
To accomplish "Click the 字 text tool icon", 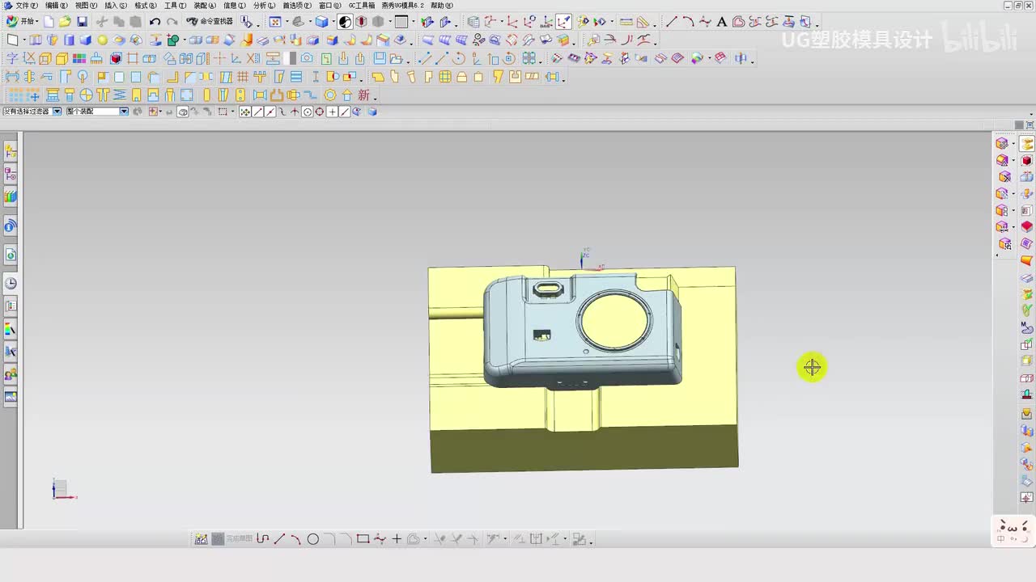I will [12, 58].
